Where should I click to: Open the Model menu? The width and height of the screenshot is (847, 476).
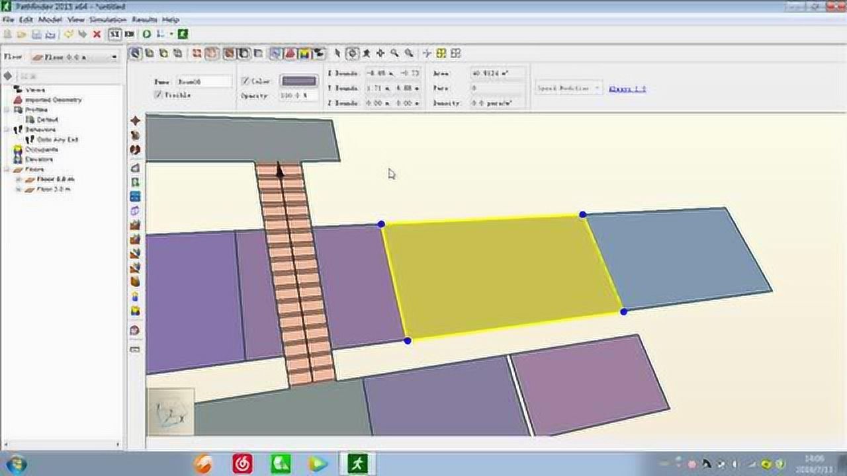click(50, 20)
